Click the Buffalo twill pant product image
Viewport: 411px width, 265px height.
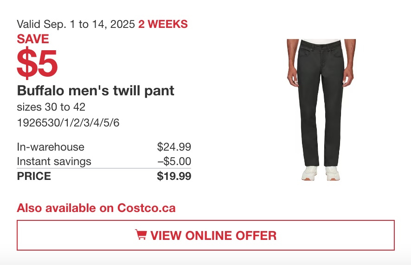[321, 110]
